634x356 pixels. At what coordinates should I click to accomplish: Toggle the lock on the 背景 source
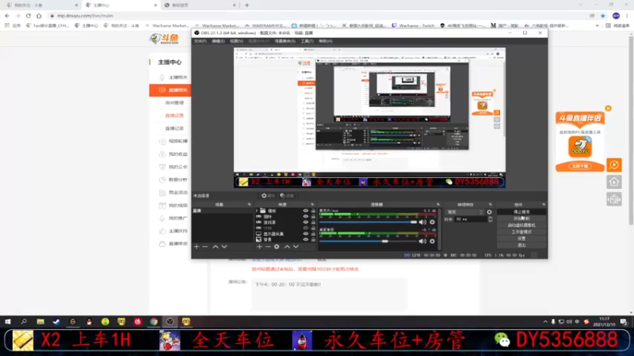(x=313, y=240)
